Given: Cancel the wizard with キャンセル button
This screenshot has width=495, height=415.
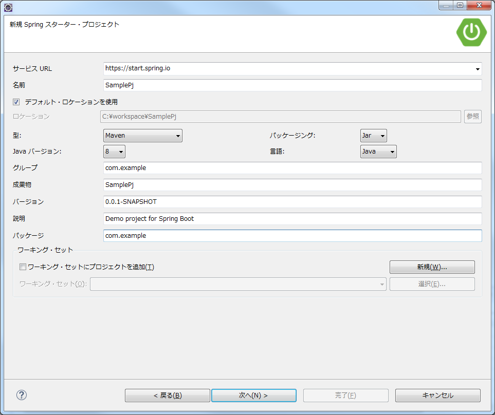Looking at the screenshot, I should point(438,395).
